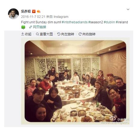Rotate image right with 向右旋转
138x129 pixels.
[87, 34]
